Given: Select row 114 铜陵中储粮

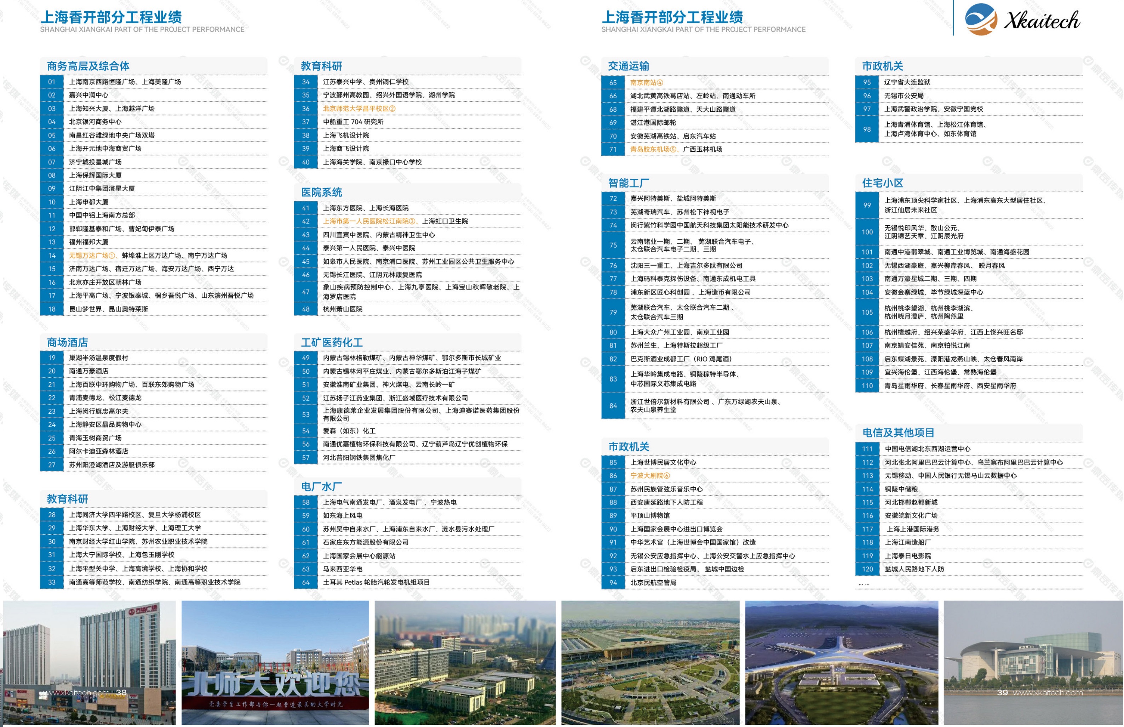Looking at the screenshot, I should click(969, 489).
